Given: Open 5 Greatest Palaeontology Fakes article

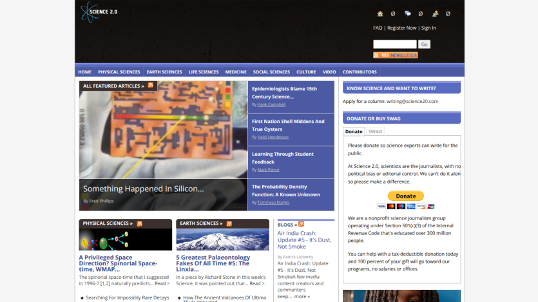Looking at the screenshot, I should [213, 263].
